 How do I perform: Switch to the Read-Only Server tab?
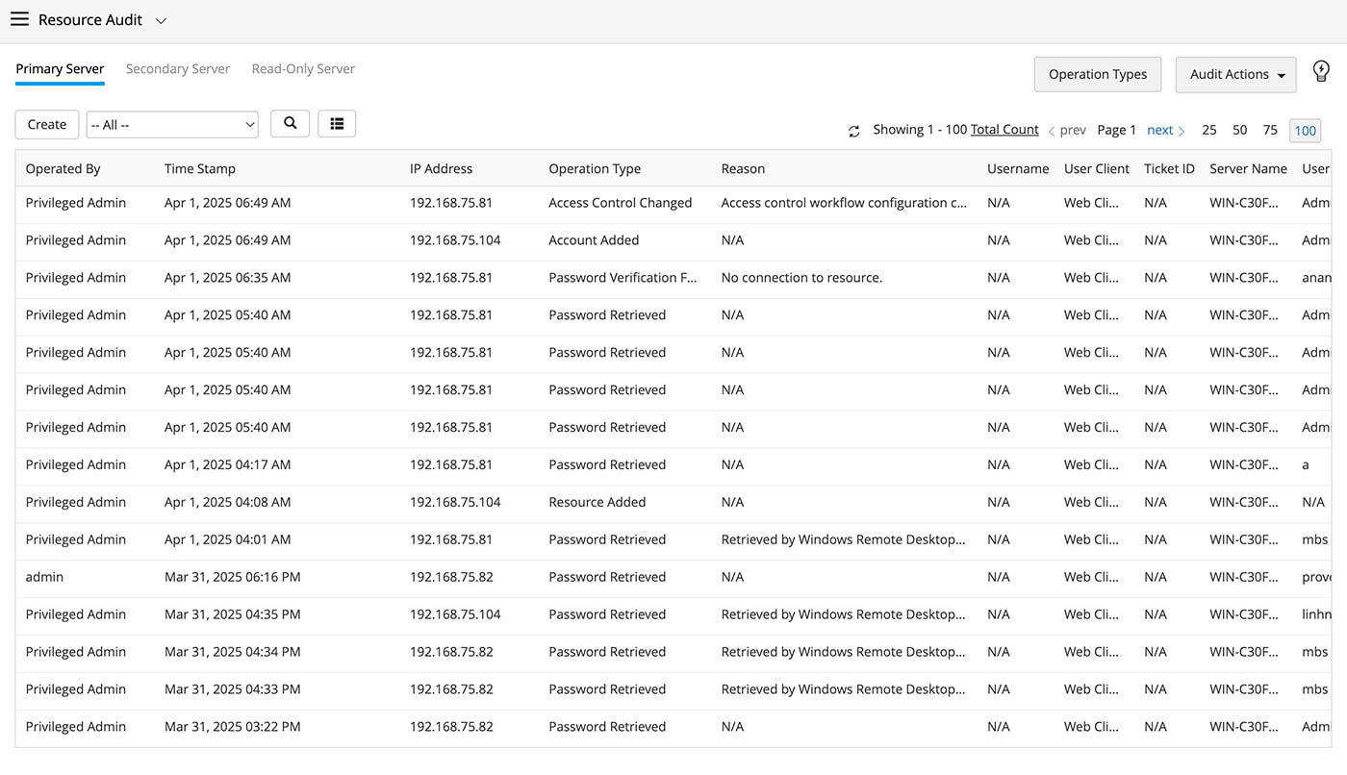pyautogui.click(x=303, y=69)
